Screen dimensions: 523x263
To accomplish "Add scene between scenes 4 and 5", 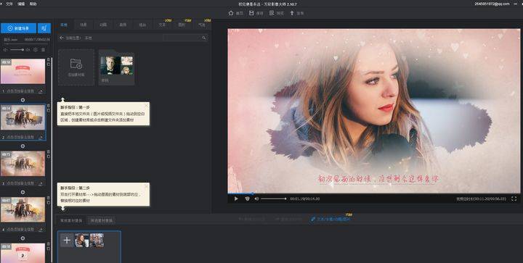I will (23, 238).
